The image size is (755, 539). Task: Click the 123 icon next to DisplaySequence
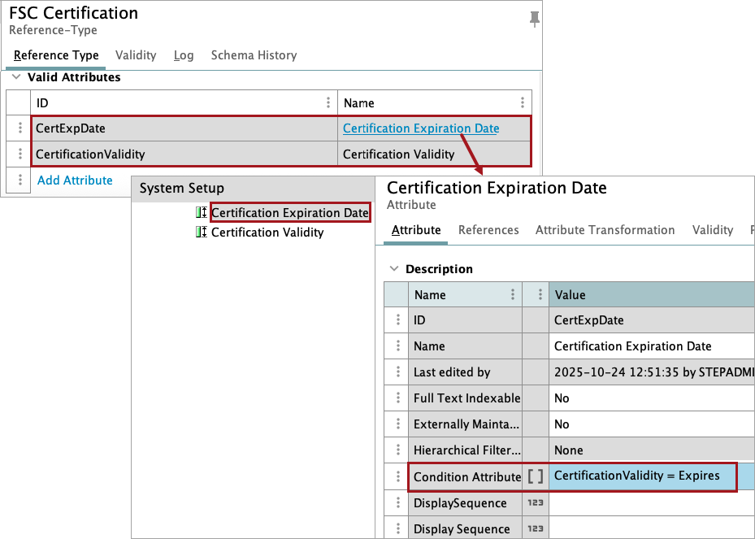(x=536, y=503)
